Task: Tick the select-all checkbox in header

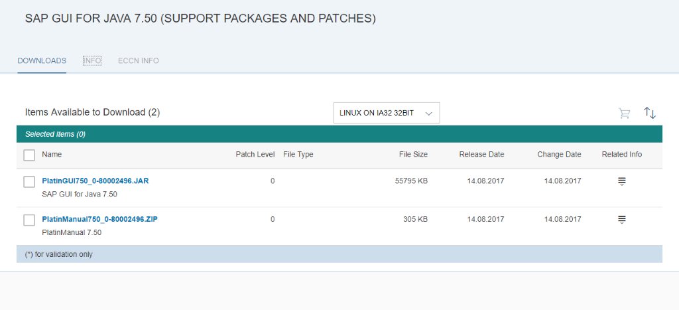Action: pos(29,155)
